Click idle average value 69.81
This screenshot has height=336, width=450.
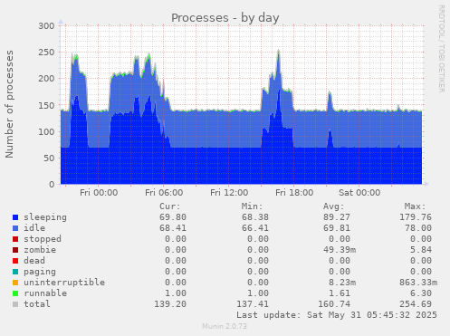pos(337,228)
